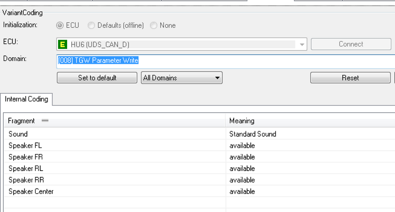Select the Speaker FL row
This screenshot has width=395, height=212.
click(25, 146)
